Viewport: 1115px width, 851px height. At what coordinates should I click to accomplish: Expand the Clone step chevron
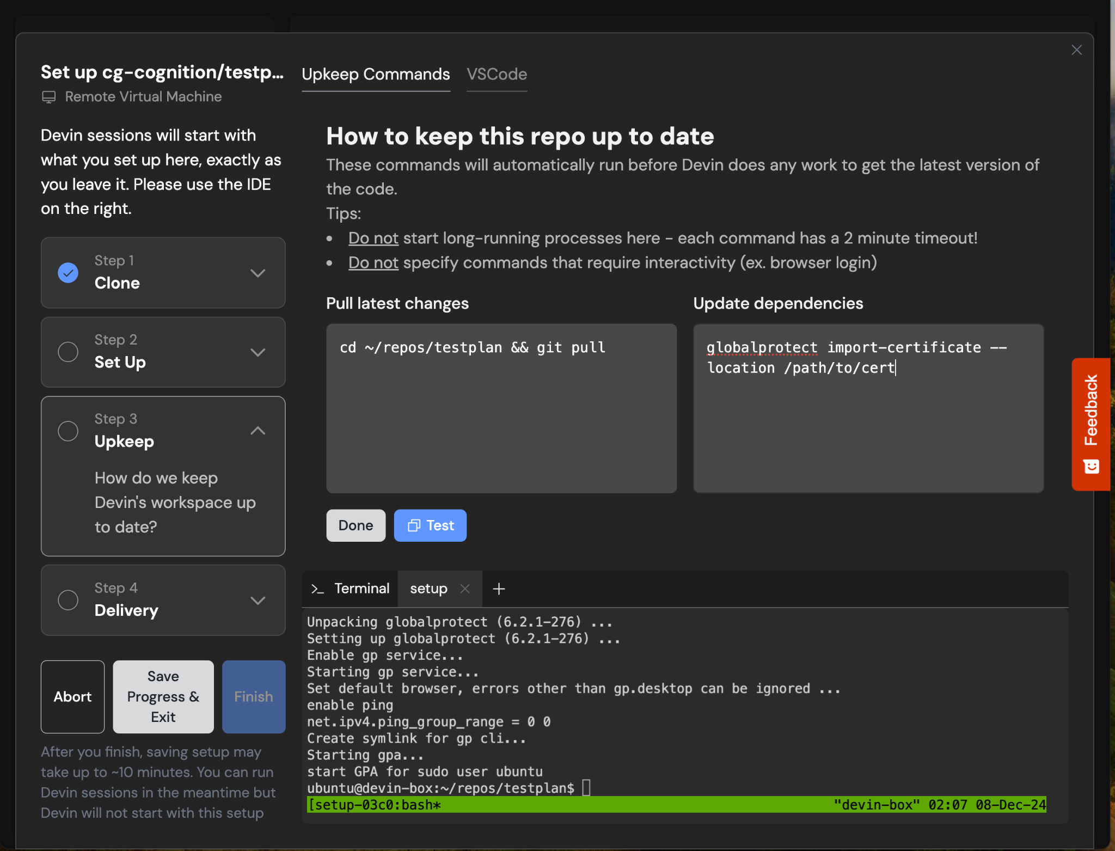(258, 273)
